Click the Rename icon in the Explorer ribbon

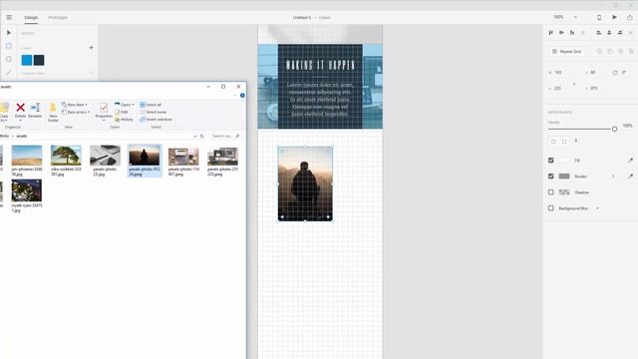click(x=35, y=110)
